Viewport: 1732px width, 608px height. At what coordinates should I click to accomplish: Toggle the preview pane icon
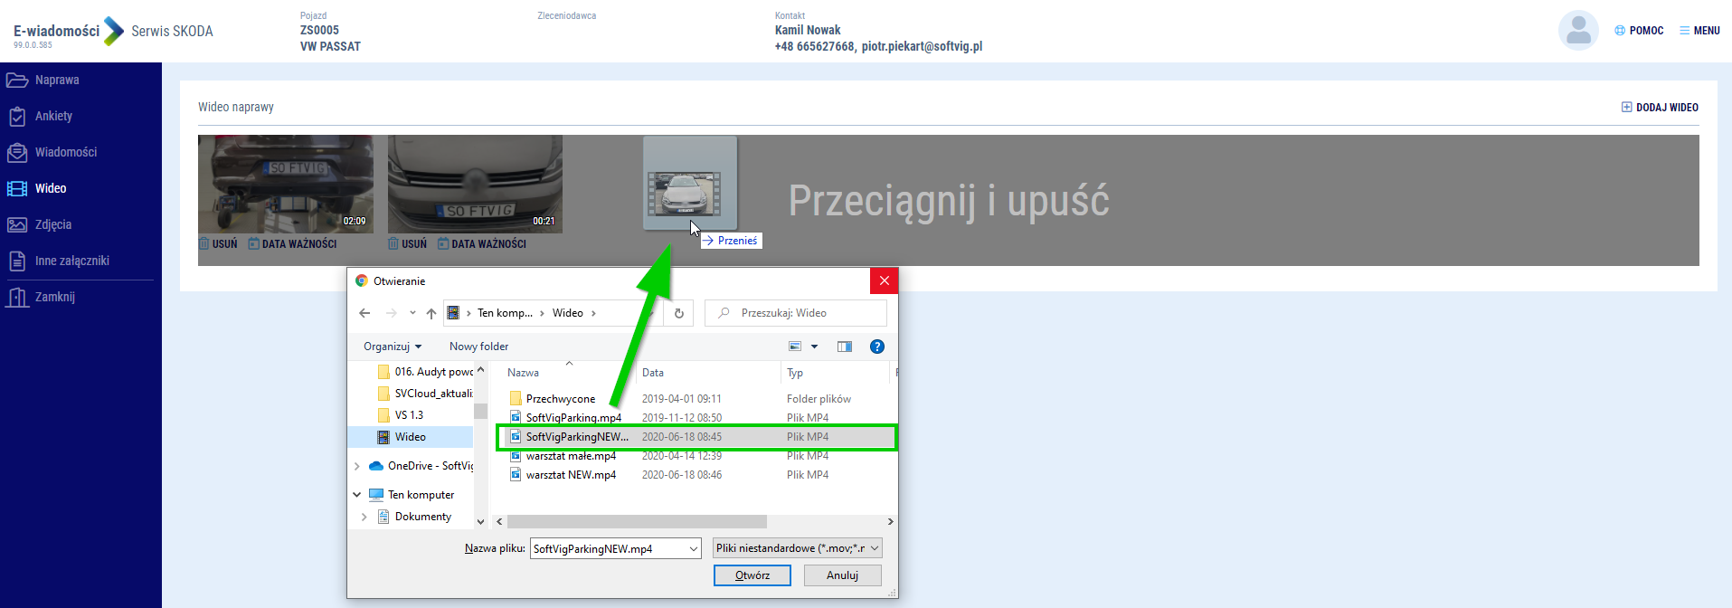(845, 347)
